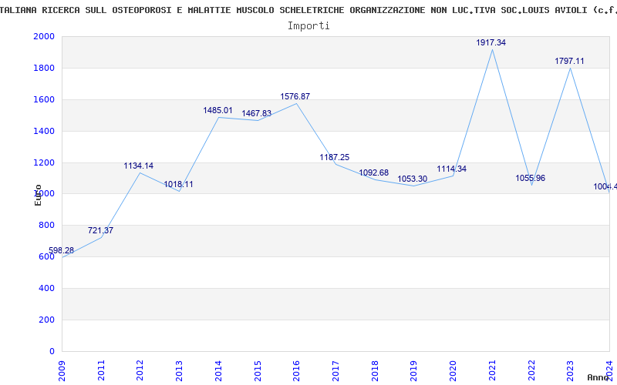Select the 1797.11 peak value label
Viewport: 617px width, 385px height.
coord(570,62)
